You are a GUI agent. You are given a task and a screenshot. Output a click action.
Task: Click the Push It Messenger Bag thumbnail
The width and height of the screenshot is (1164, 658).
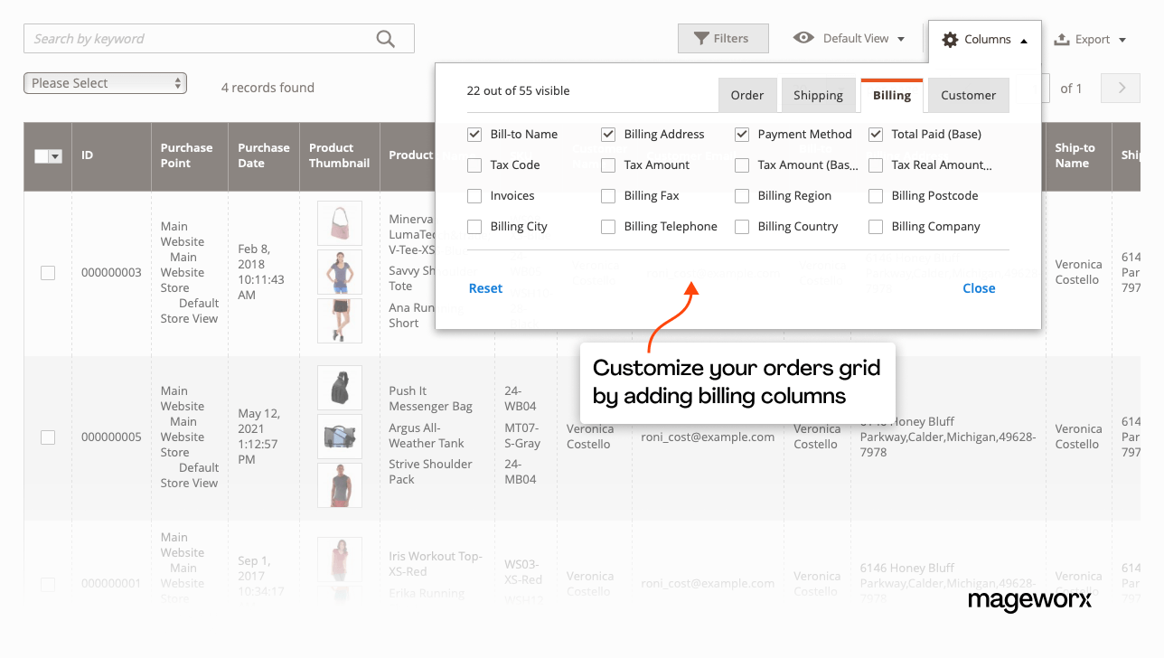point(339,388)
